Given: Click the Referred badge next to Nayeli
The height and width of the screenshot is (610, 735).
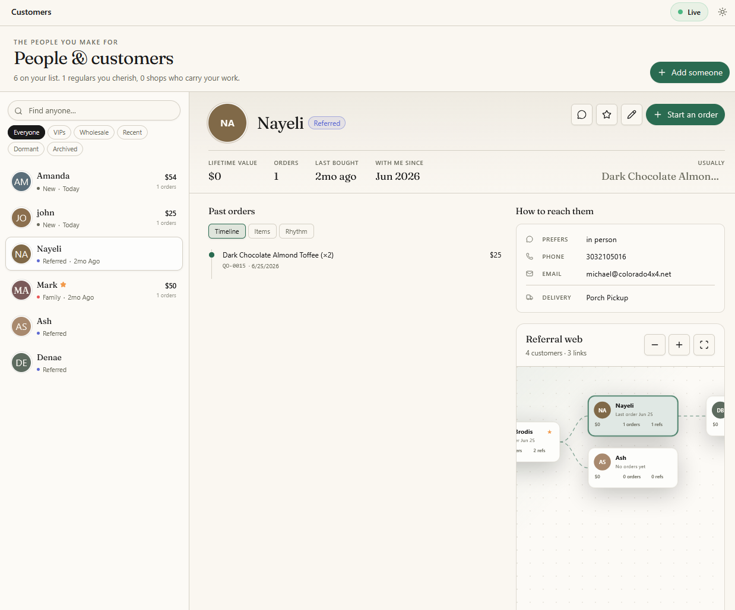Looking at the screenshot, I should pyautogui.click(x=327, y=123).
